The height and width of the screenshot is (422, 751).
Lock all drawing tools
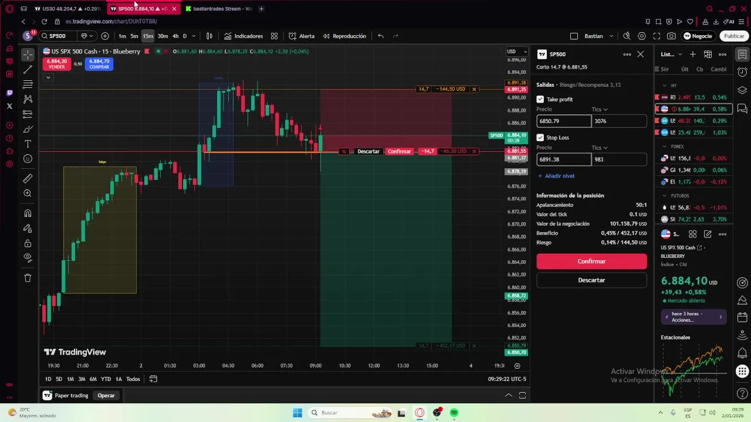click(x=28, y=243)
